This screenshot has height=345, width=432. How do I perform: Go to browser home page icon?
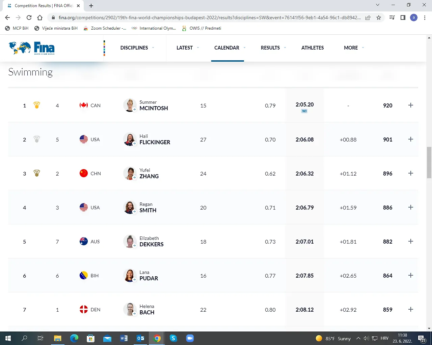click(40, 18)
